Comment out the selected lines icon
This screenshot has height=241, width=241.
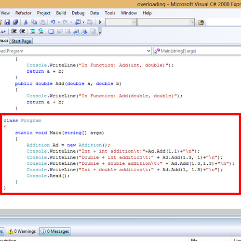coord(32,31)
